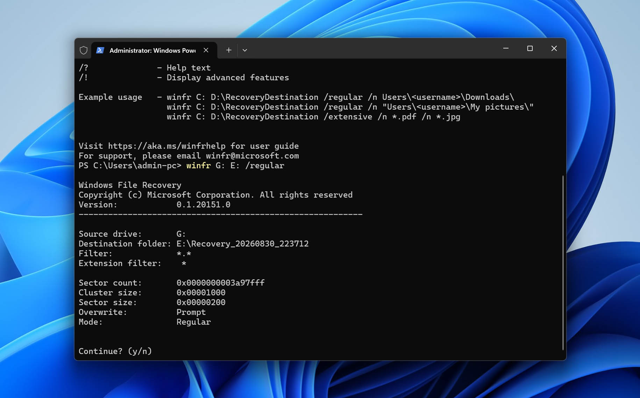
Task: Click the sector size value 0x00000200
Action: 201,302
